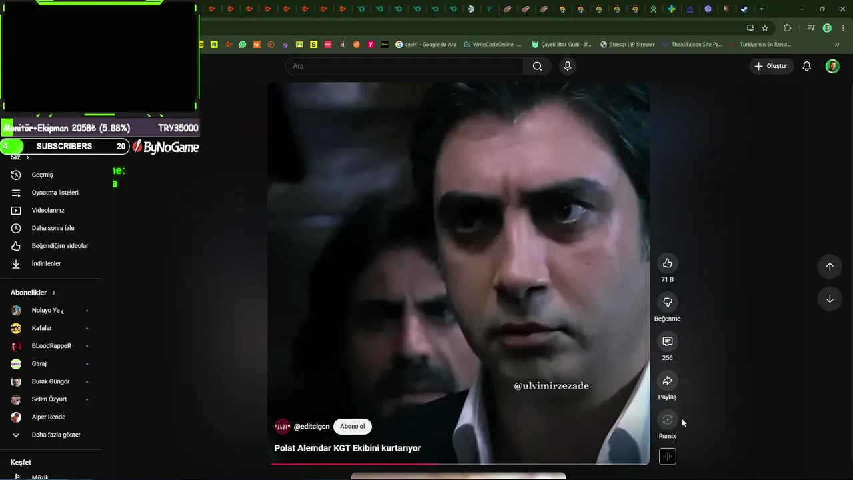
Task: Open BLoodRappeR subscription
Action: coord(51,346)
